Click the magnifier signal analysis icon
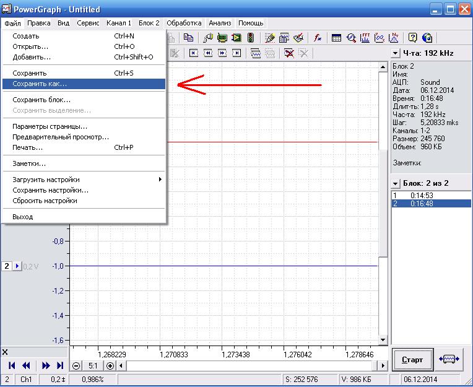The height and width of the screenshot is (387, 473). [x=351, y=38]
